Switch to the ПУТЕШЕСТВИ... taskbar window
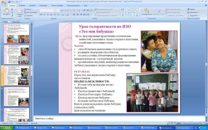 tap(148, 128)
